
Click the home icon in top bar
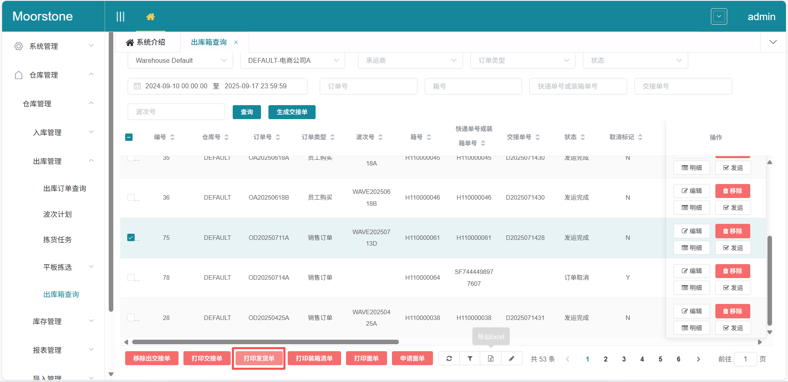(x=151, y=17)
